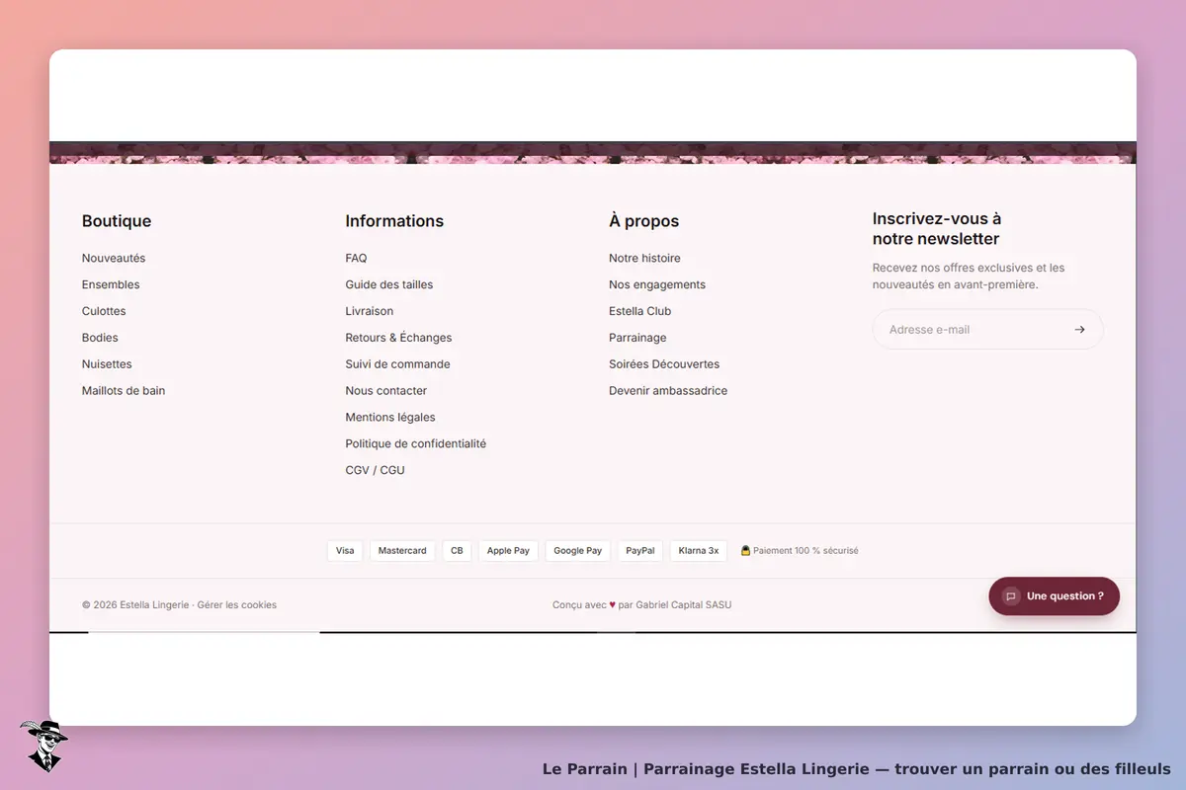Screen dimensions: 1186x790
Task: Open Notre histoire page
Action: click(644, 258)
